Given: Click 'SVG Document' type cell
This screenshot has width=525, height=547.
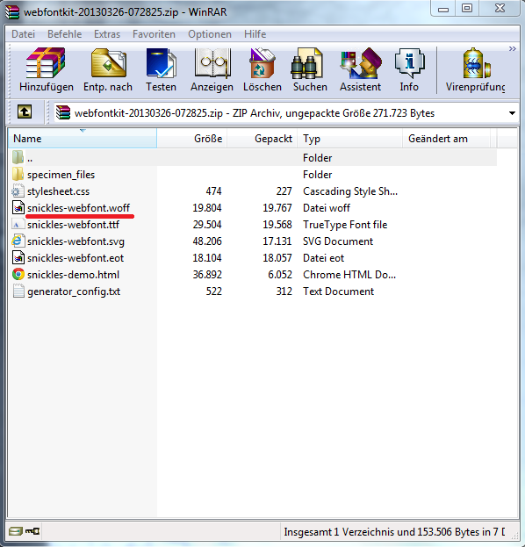Looking at the screenshot, I should pos(338,241).
